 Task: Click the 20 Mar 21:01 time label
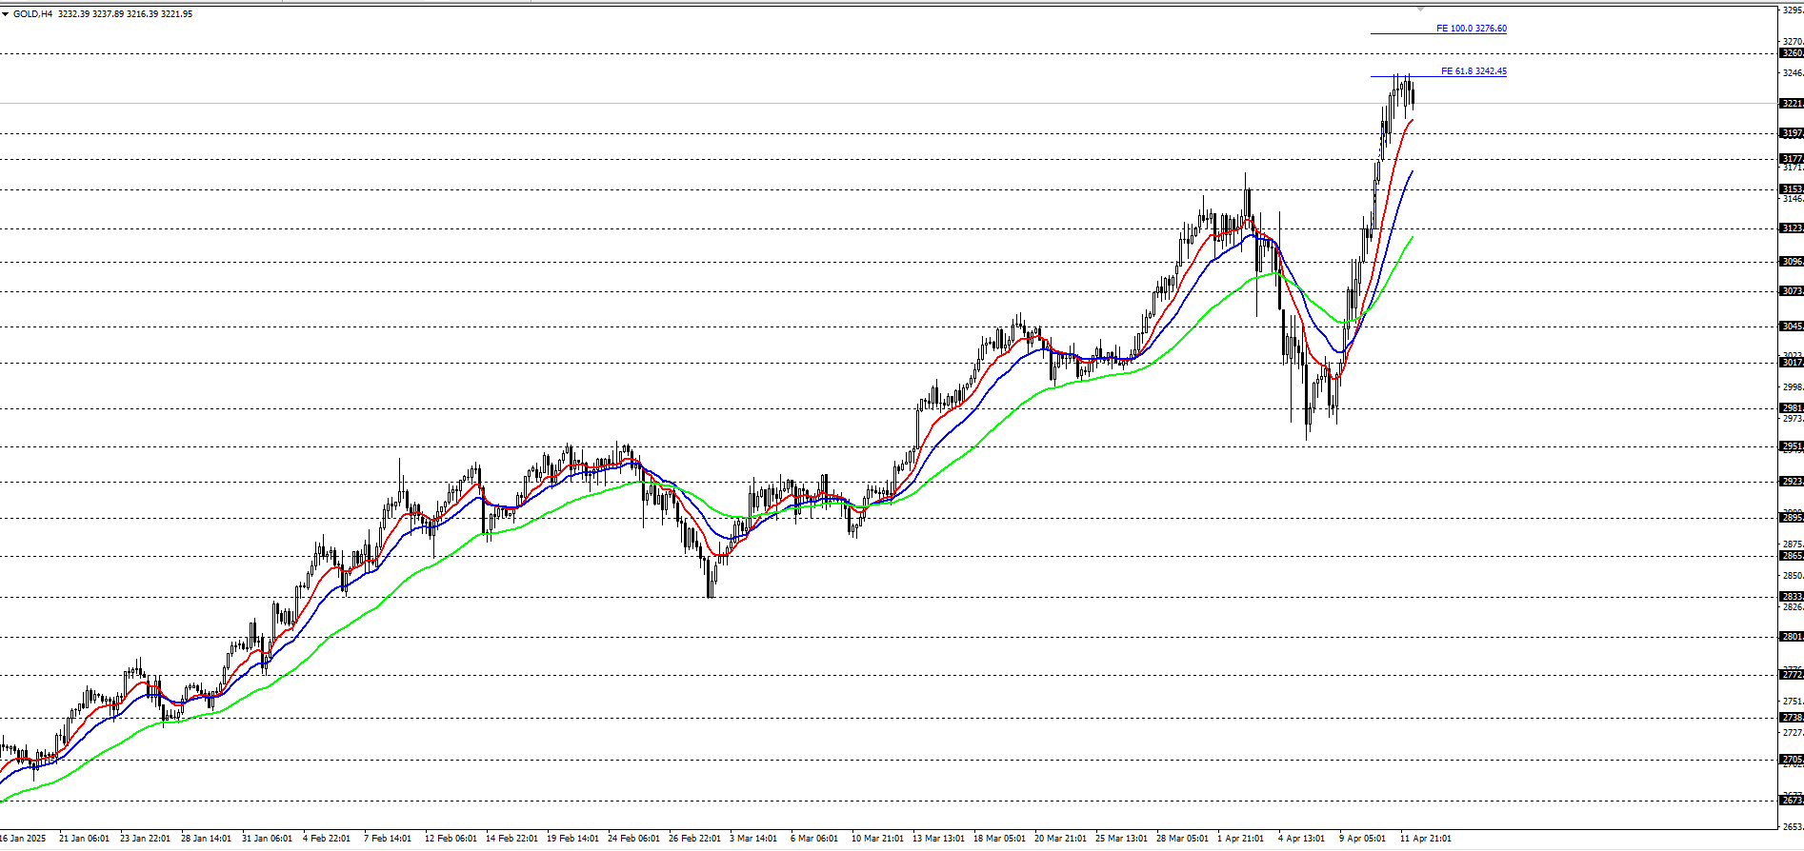[1060, 839]
